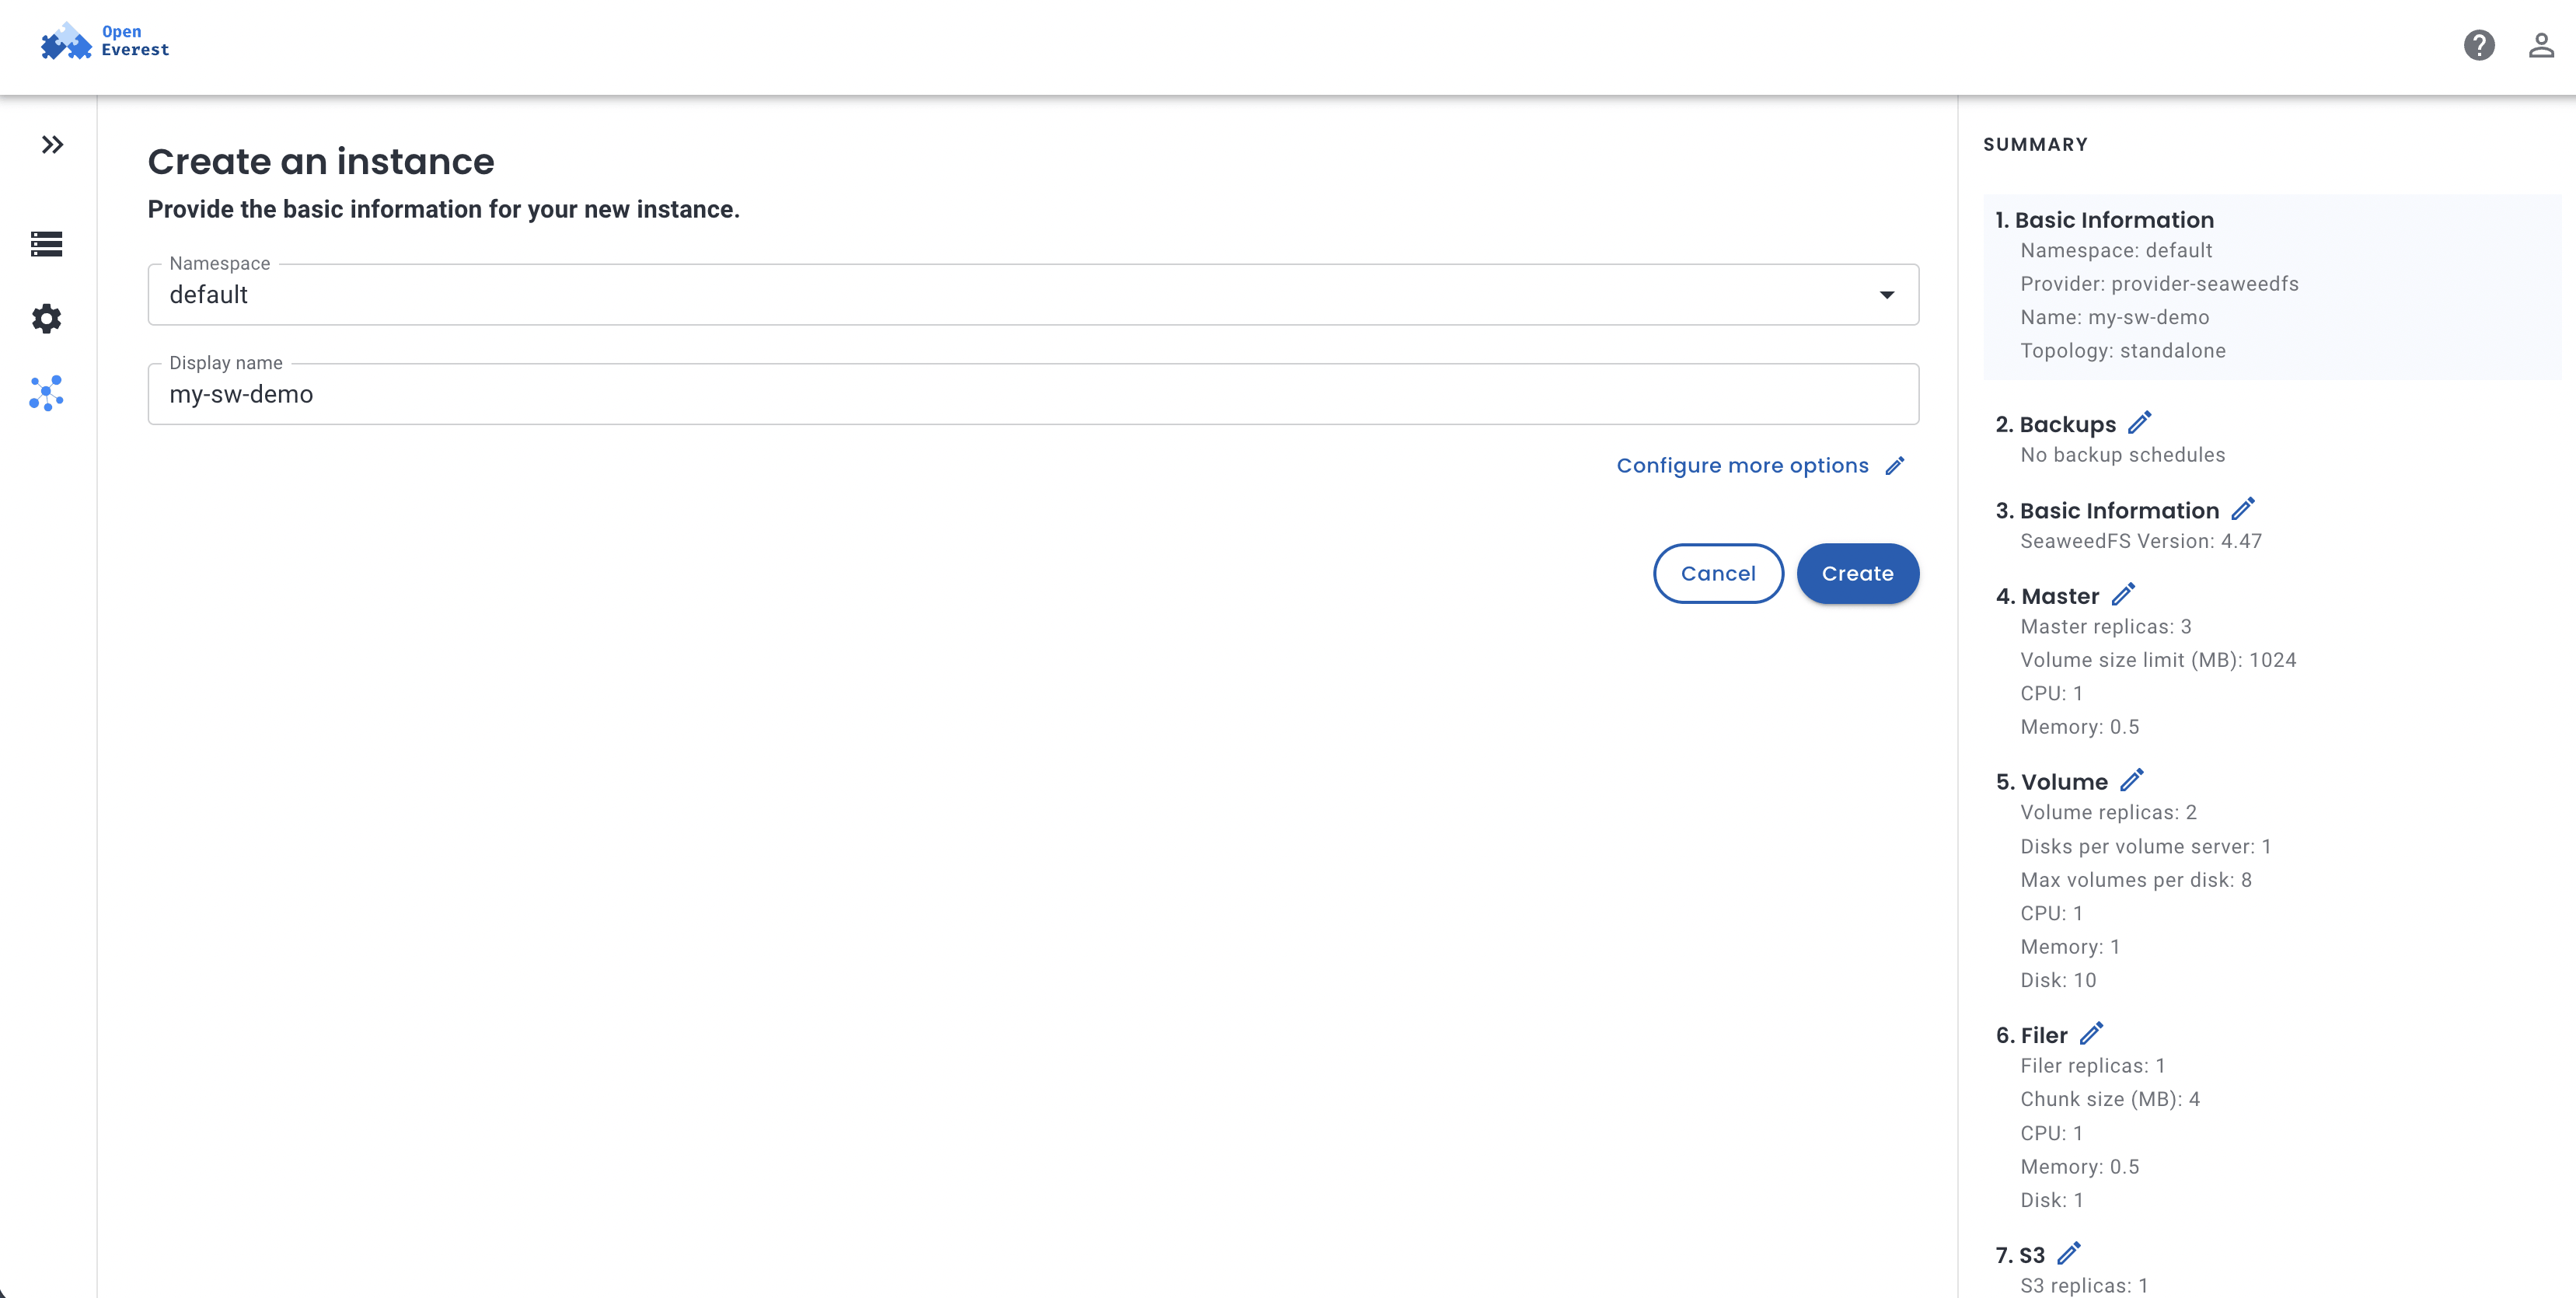
Task: Click 'Volume replicas: 2' text
Action: [2109, 812]
